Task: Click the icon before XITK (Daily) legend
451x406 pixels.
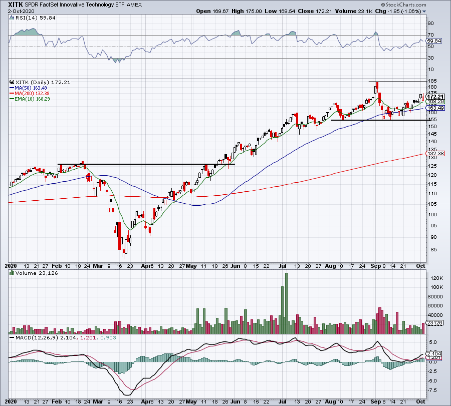Action: (x=12, y=83)
